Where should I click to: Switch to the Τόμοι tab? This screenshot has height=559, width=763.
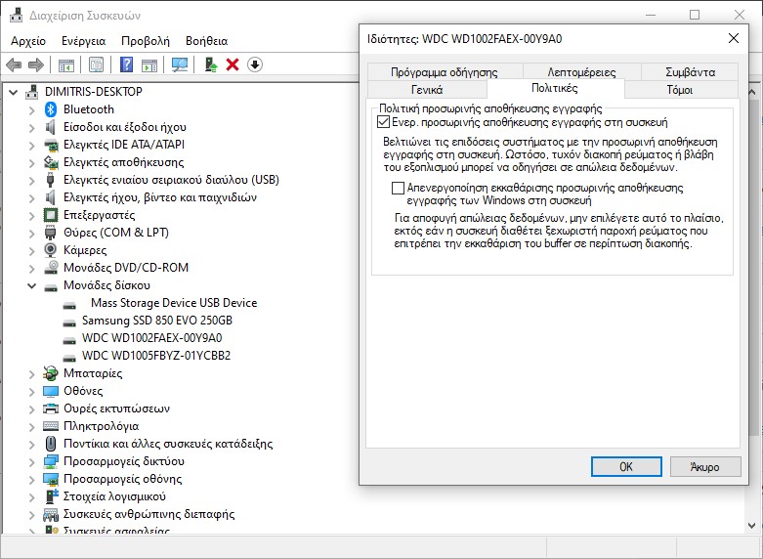pyautogui.click(x=680, y=90)
